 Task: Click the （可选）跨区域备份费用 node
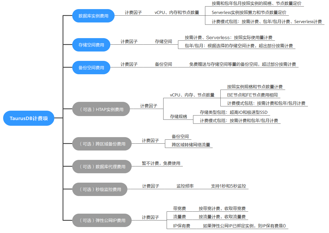tap(102, 144)
